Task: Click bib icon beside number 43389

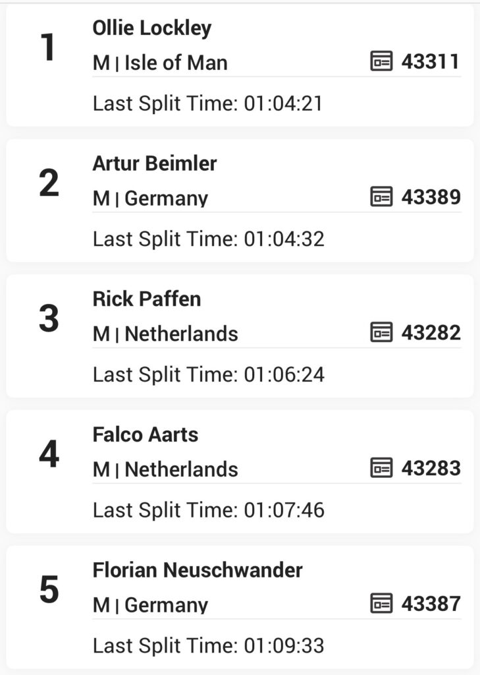Action: pyautogui.click(x=381, y=196)
